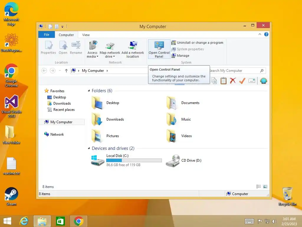The height and width of the screenshot is (227, 302).
Task: Select Downloads under Favorites
Action: [x=62, y=103]
